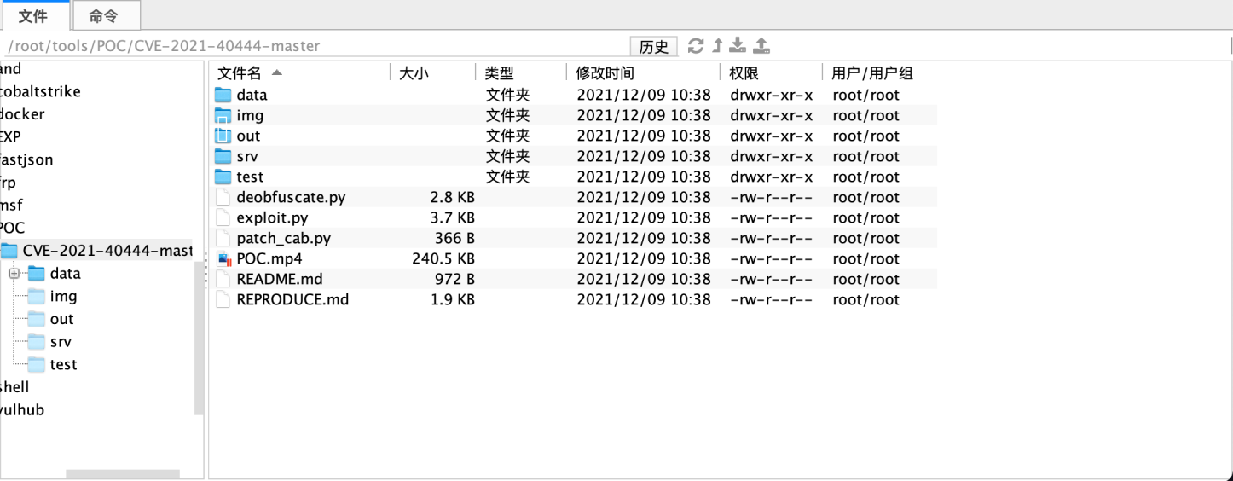Click the 2.8 KB size cell
1233x481 pixels.
(452, 197)
